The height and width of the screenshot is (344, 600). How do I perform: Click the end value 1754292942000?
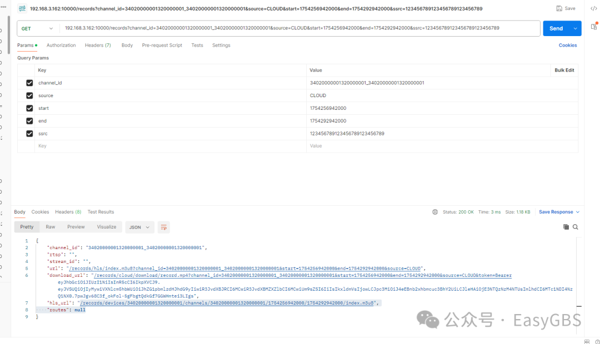click(328, 121)
